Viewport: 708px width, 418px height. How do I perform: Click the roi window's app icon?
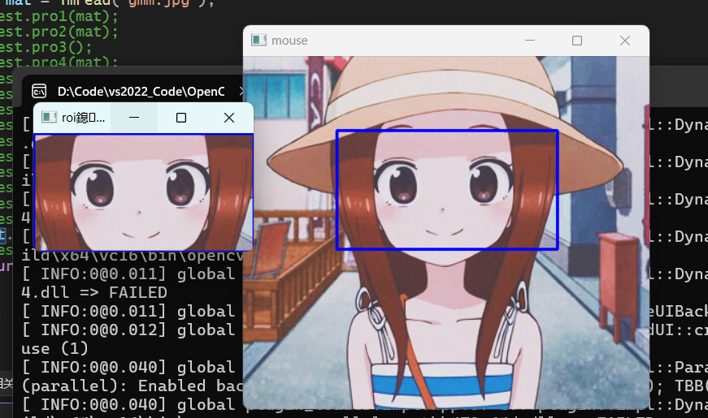tap(49, 117)
